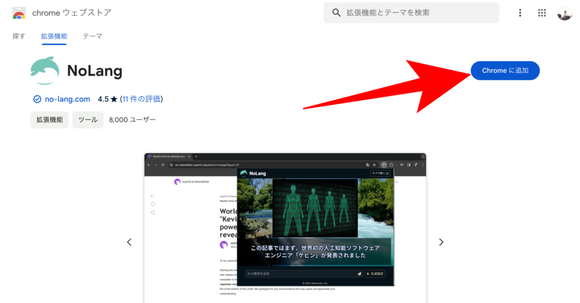Viewport: 580px width, 303px height.
Task: Select the 拡張機能 tab
Action: click(x=54, y=36)
